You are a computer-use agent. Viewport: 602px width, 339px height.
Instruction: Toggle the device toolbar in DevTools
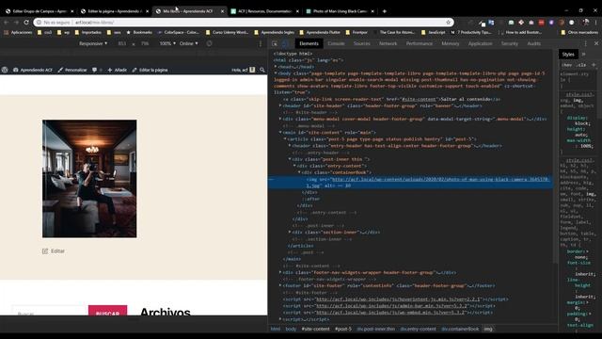tap(285, 44)
